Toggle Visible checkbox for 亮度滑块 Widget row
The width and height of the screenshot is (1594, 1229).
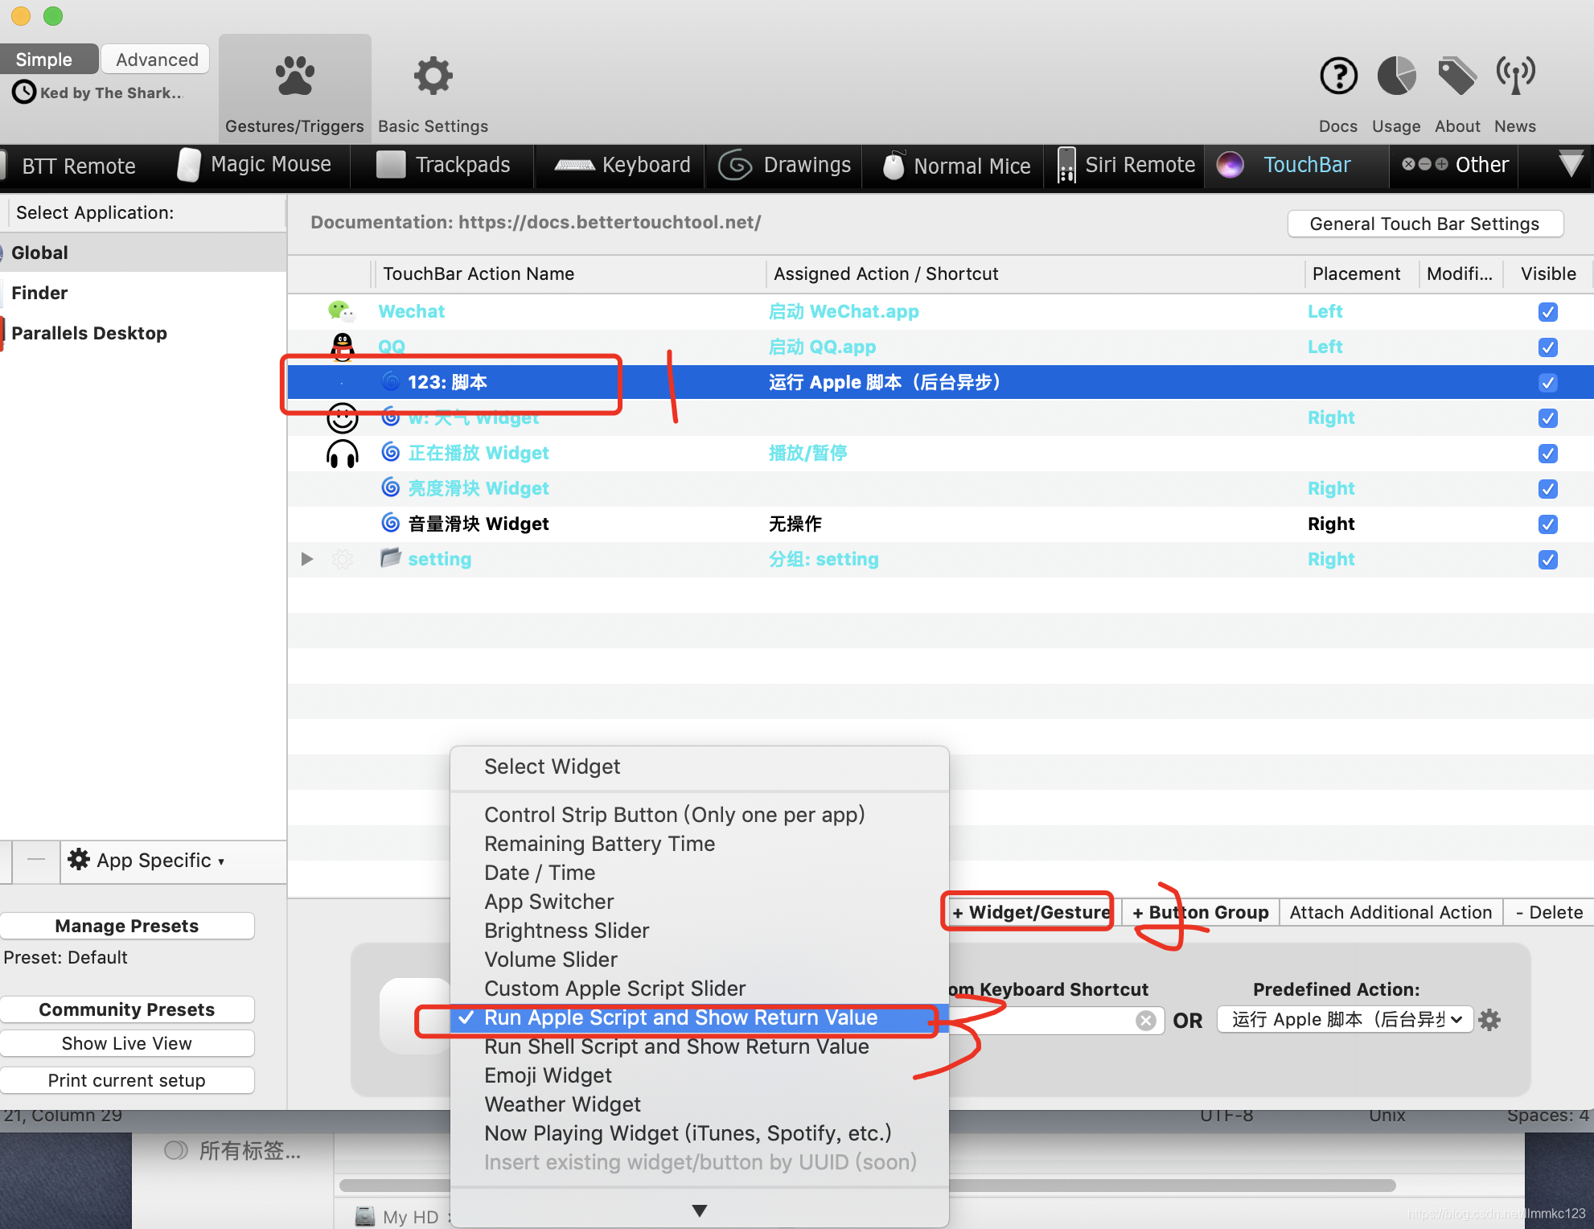click(x=1548, y=489)
